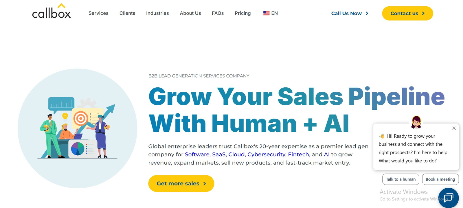Select Book a meeting option
463x208 pixels.
click(x=440, y=179)
